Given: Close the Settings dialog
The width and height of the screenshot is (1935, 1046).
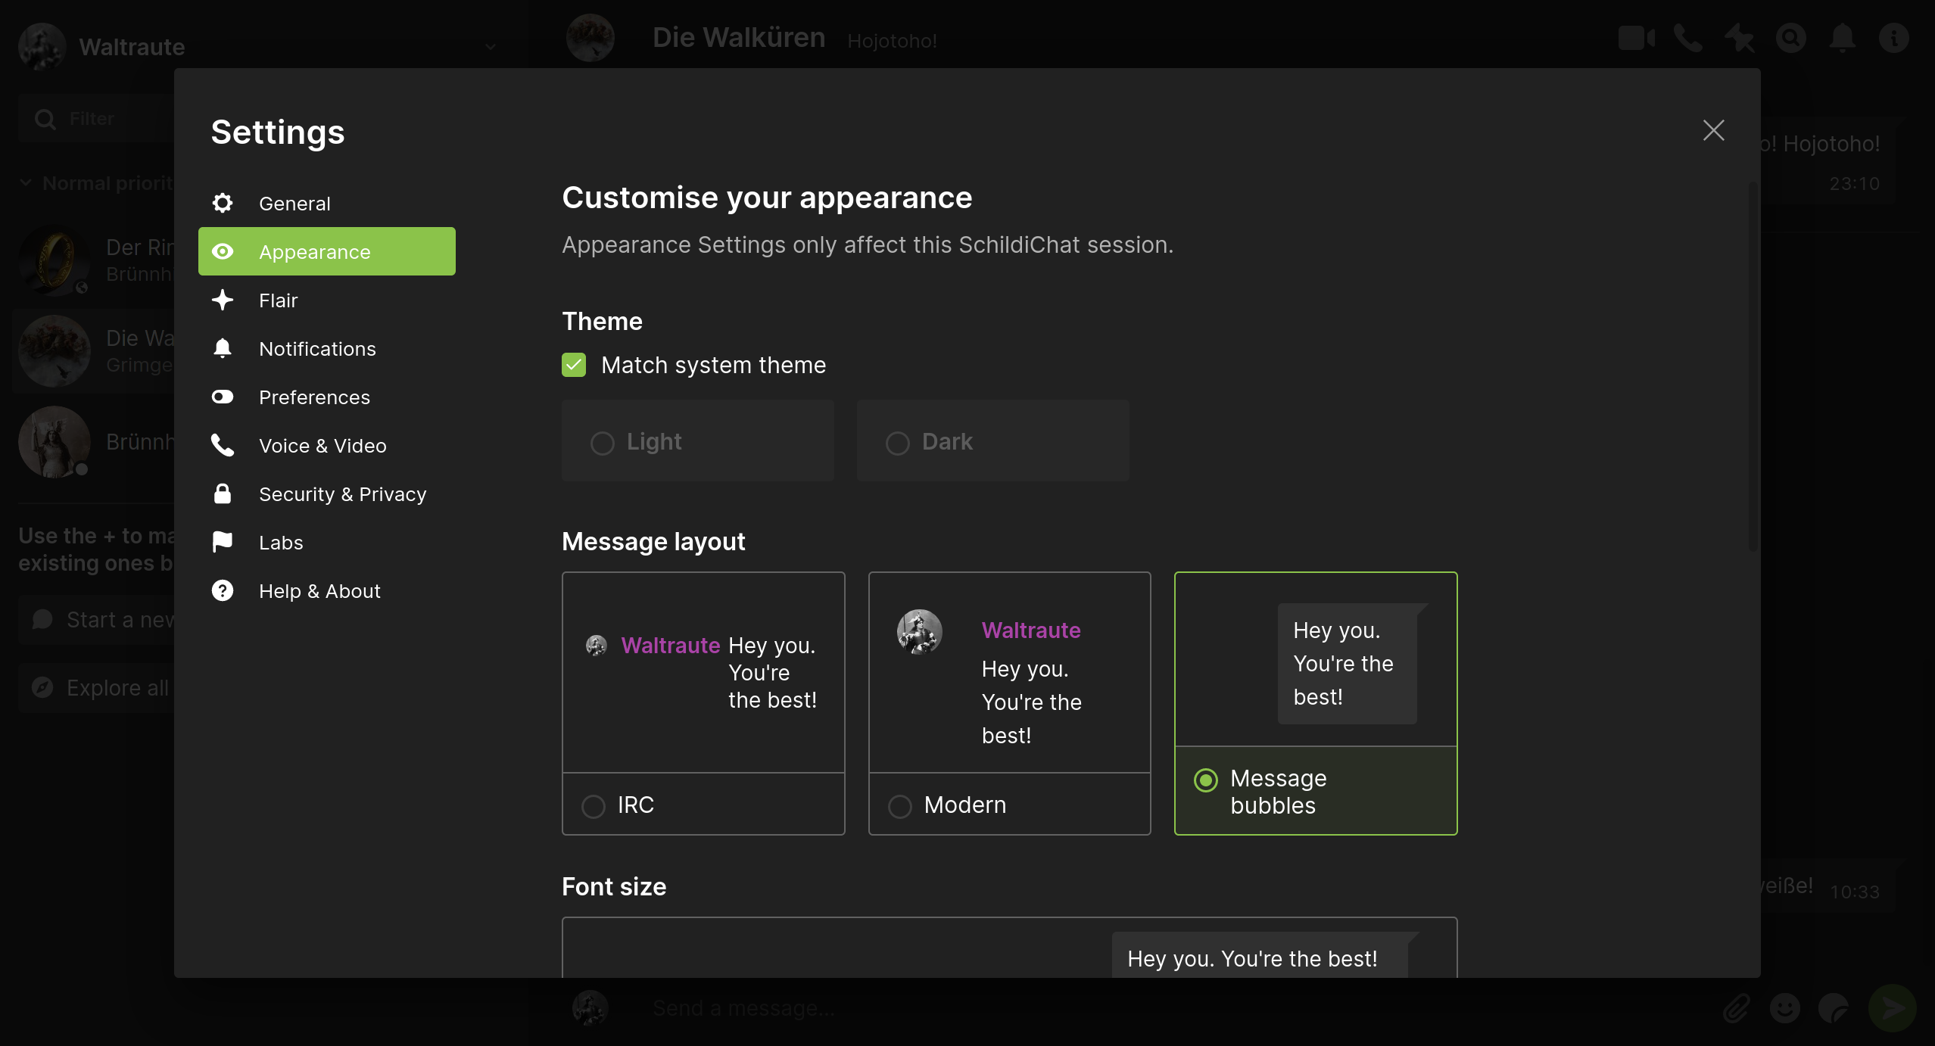Looking at the screenshot, I should pyautogui.click(x=1713, y=130).
